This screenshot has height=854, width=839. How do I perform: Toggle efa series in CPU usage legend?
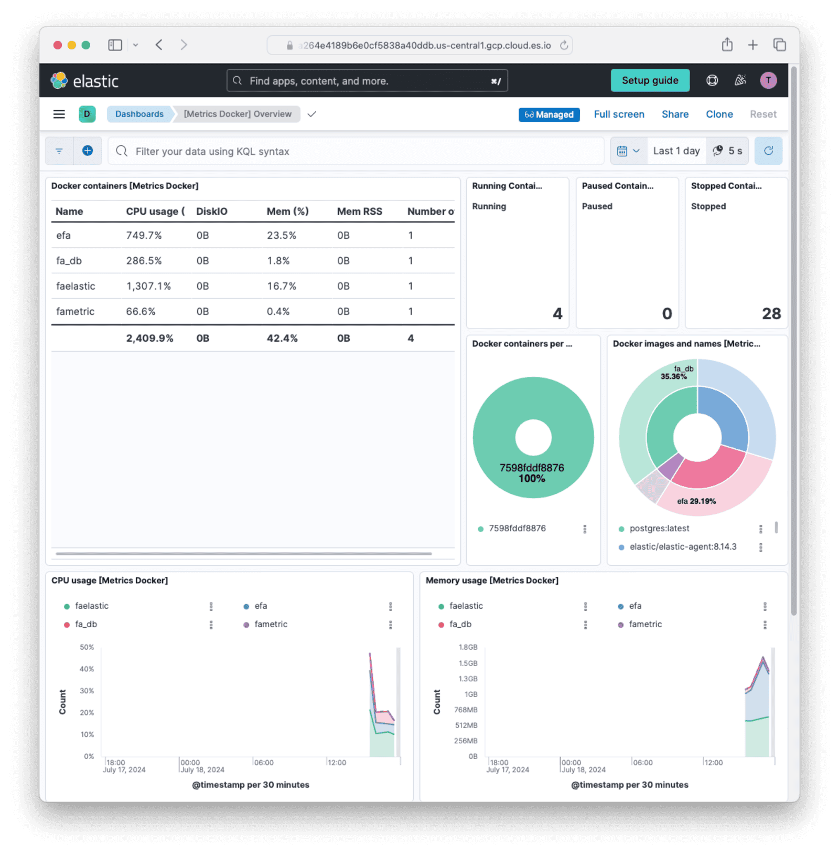point(255,606)
